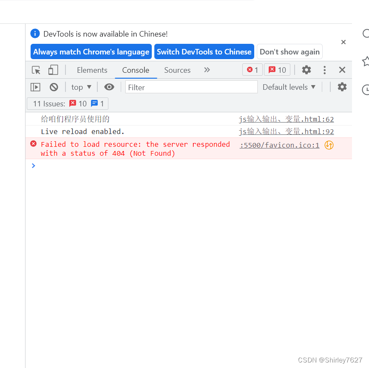
Task: Toggle the device toolbar
Action: point(53,70)
